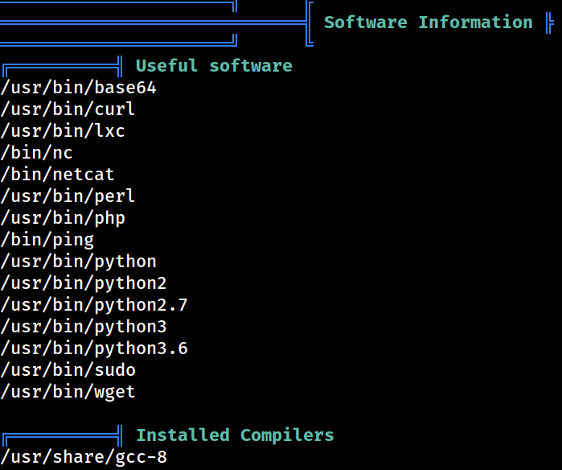Click the /bin/netcat path
The height and width of the screenshot is (470, 562).
[57, 175]
